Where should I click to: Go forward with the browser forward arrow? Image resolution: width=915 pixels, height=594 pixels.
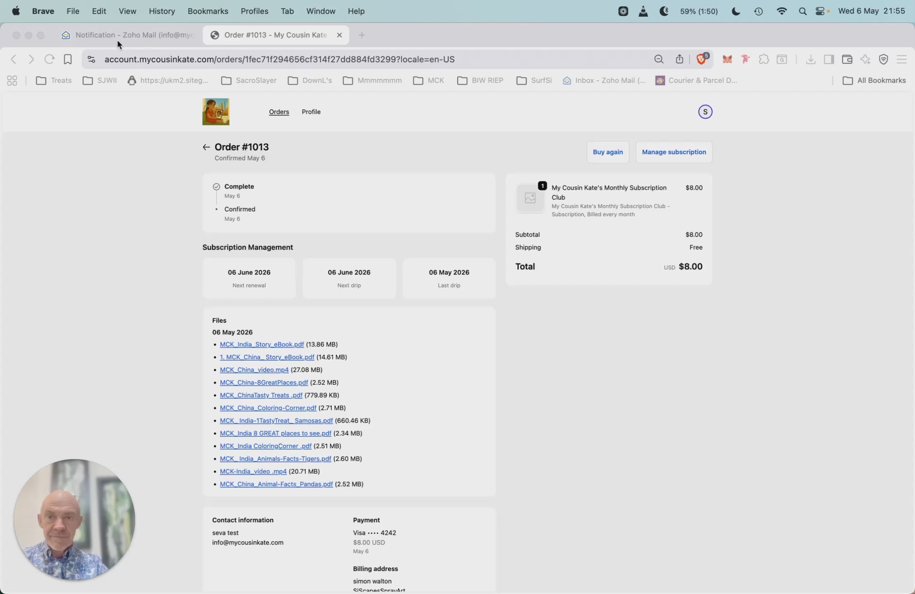31,59
